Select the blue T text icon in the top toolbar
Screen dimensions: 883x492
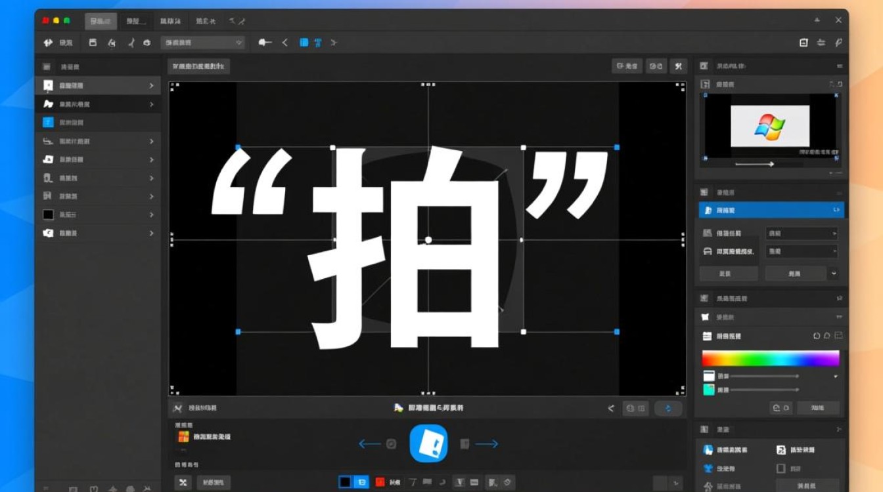coord(318,43)
